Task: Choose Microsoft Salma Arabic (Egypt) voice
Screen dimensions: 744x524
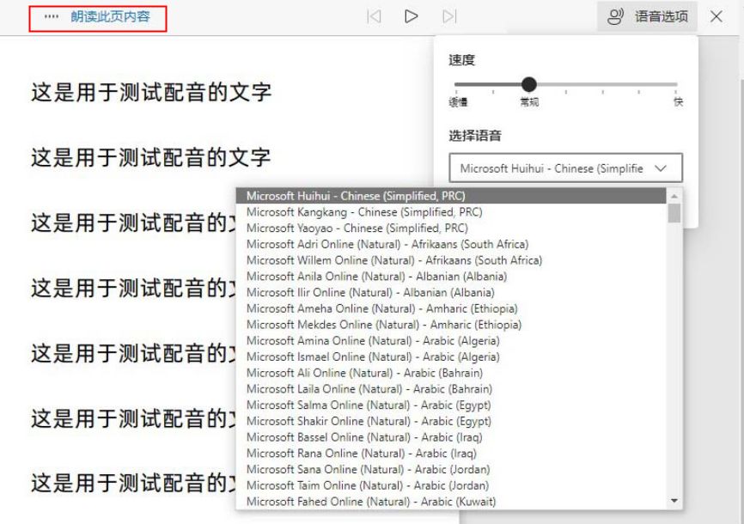Action: click(x=451, y=405)
